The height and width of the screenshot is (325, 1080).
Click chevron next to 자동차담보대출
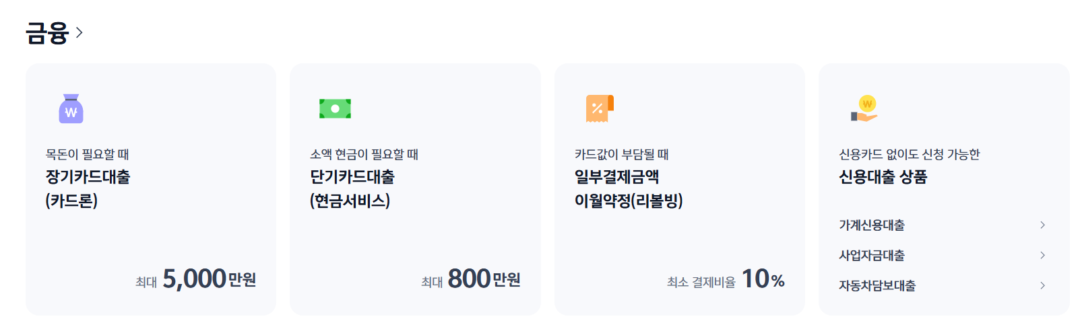pyautogui.click(x=1042, y=285)
